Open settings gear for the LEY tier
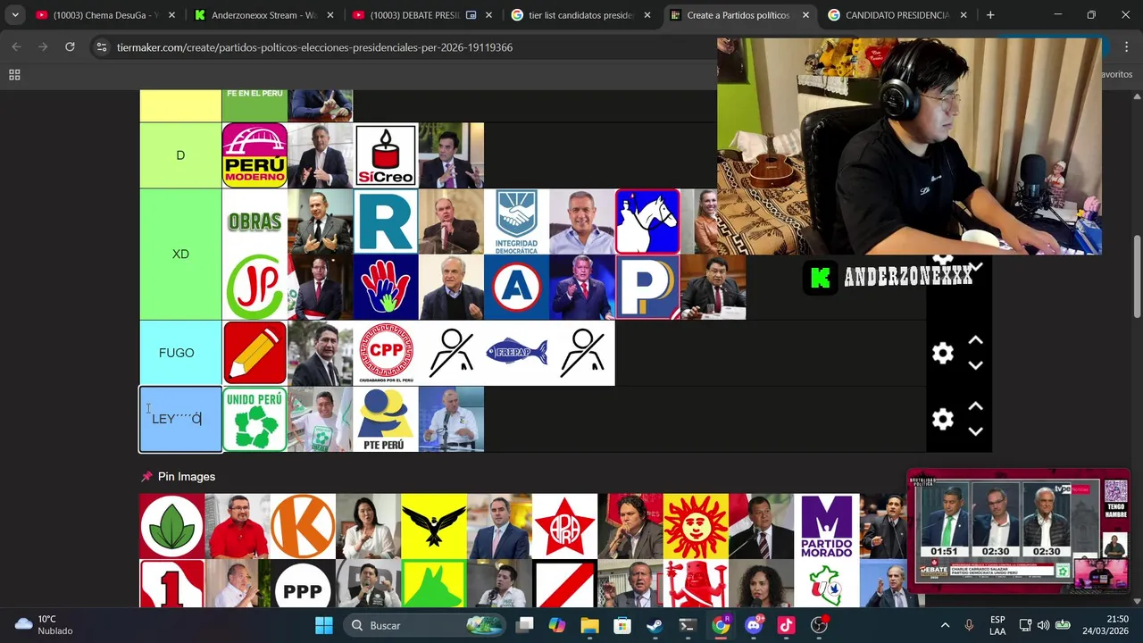 coord(942,420)
